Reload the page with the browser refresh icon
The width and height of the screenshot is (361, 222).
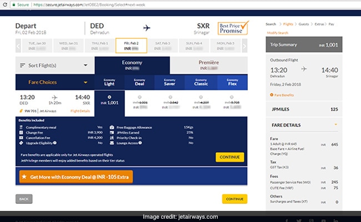click(5, 4)
